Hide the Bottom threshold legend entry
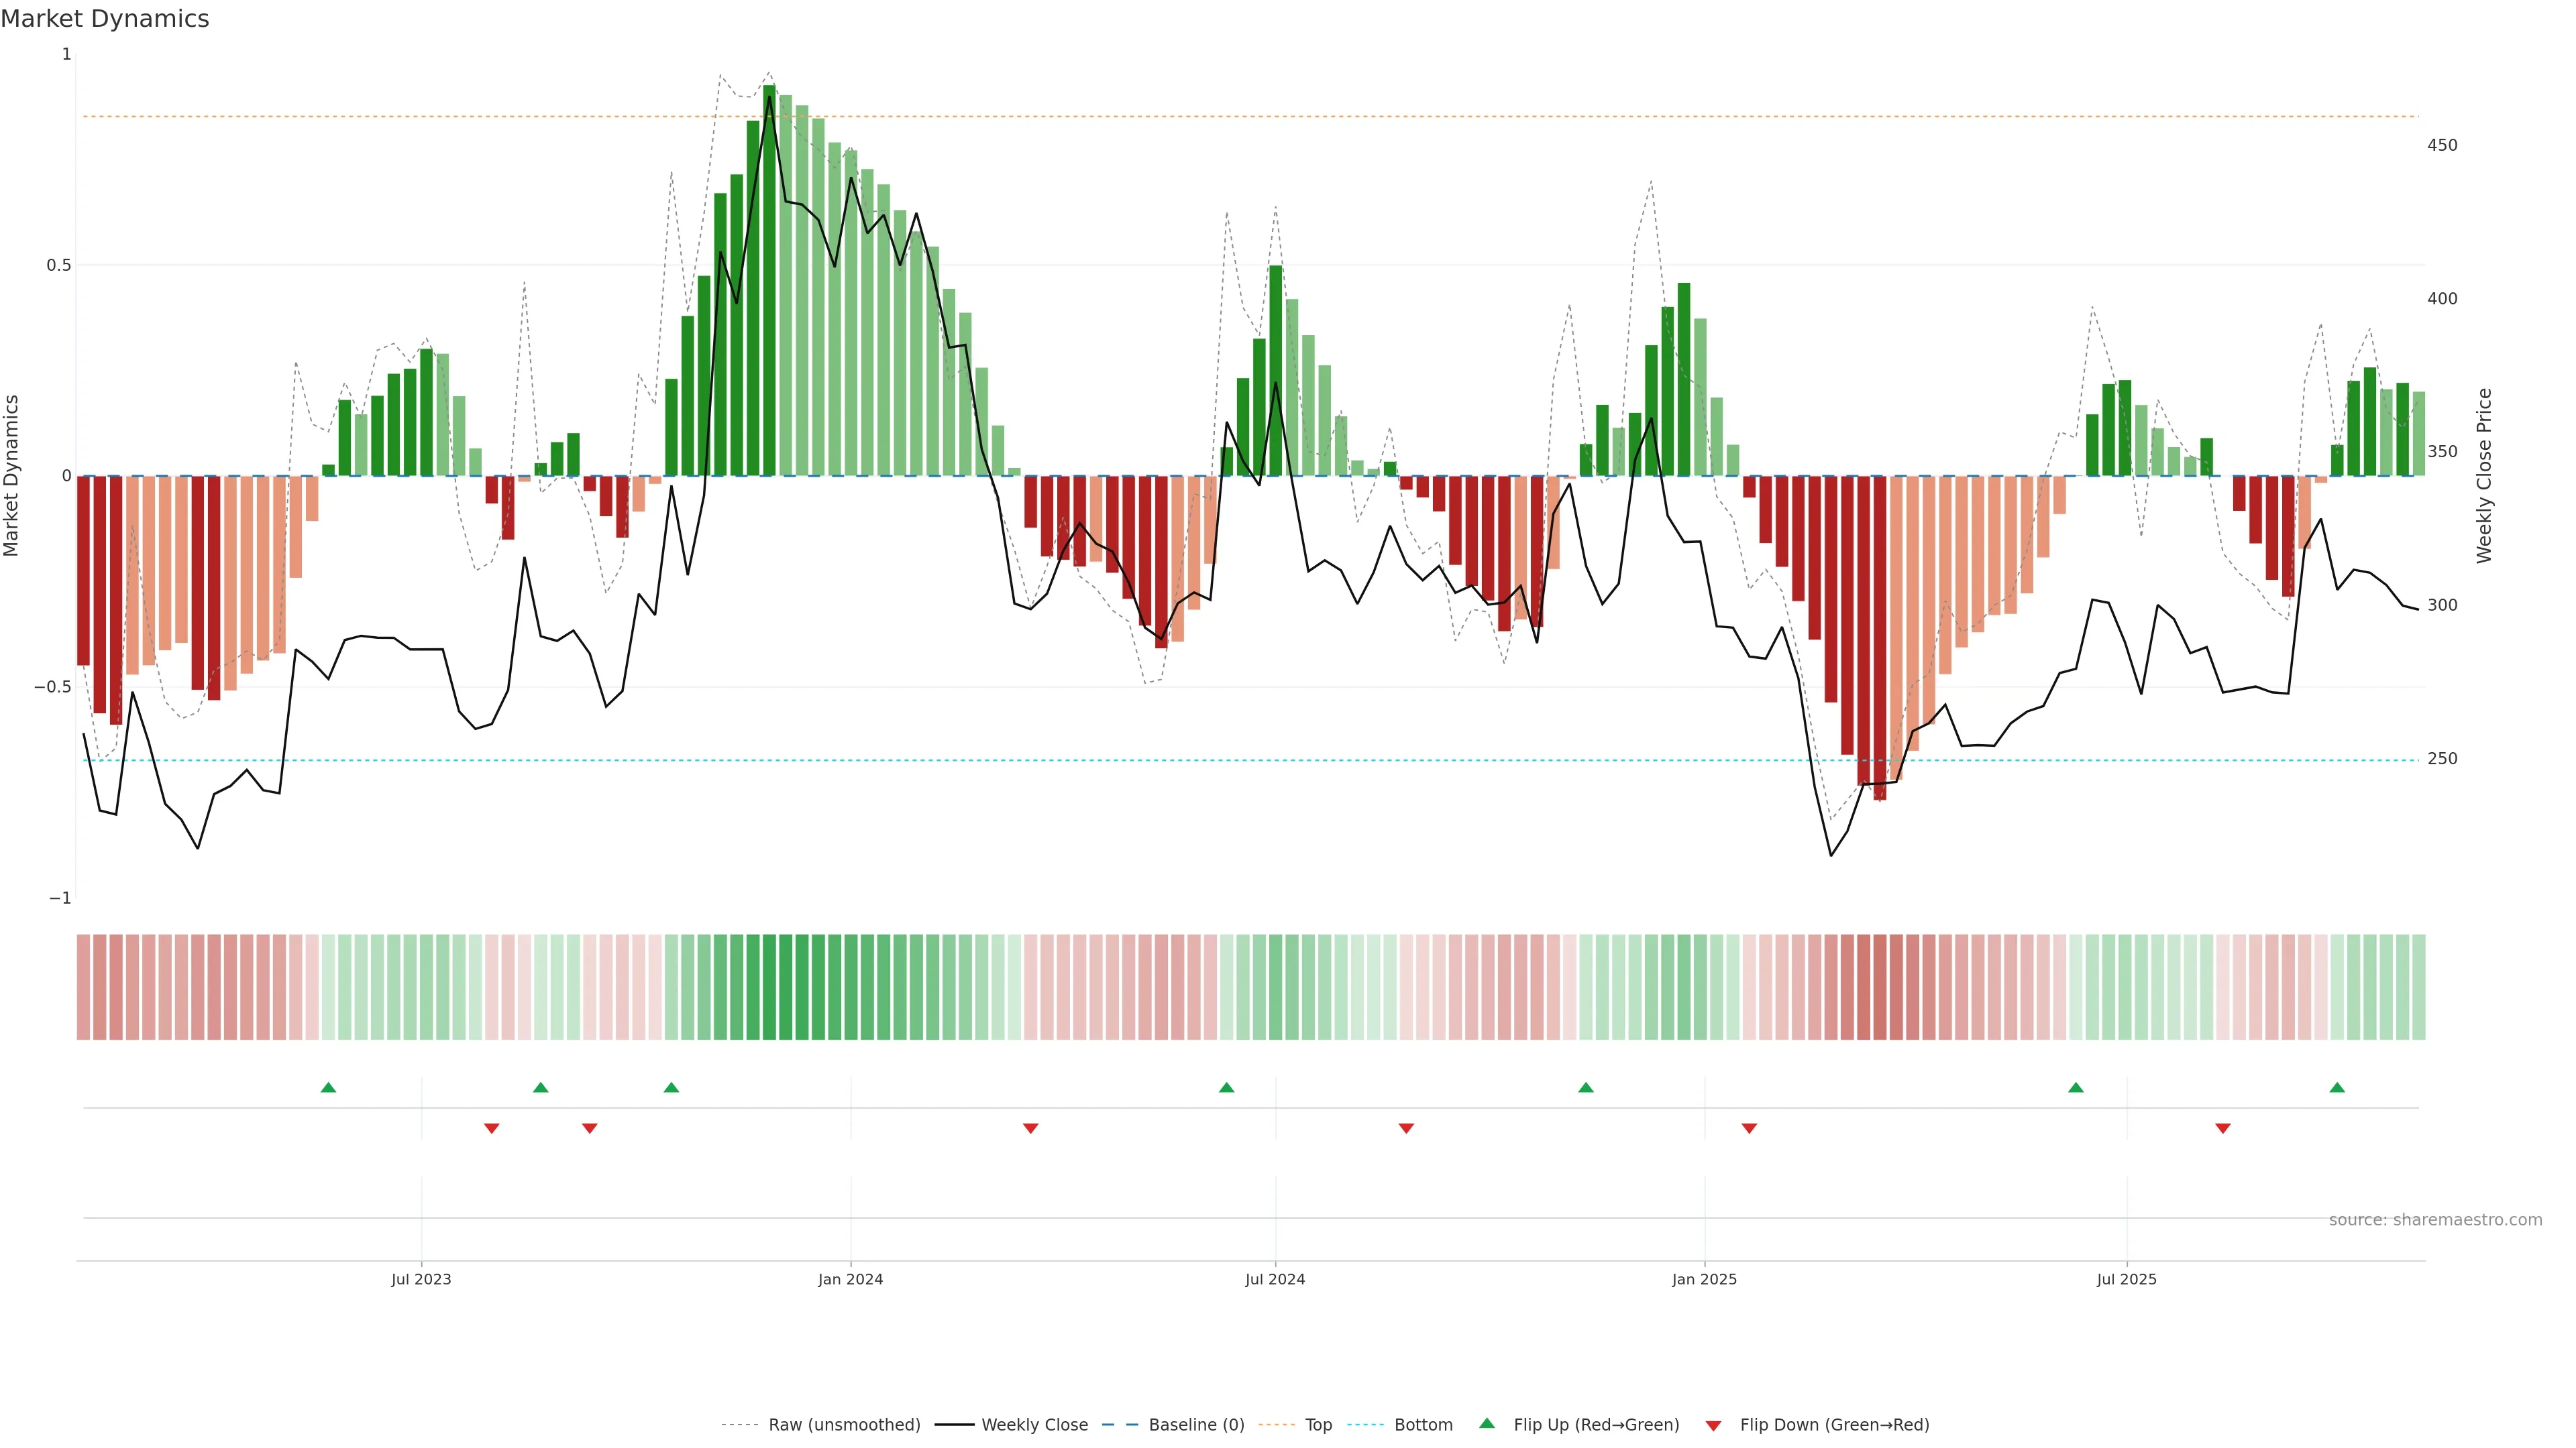This screenshot has height=1448, width=2576. pos(1423,1425)
